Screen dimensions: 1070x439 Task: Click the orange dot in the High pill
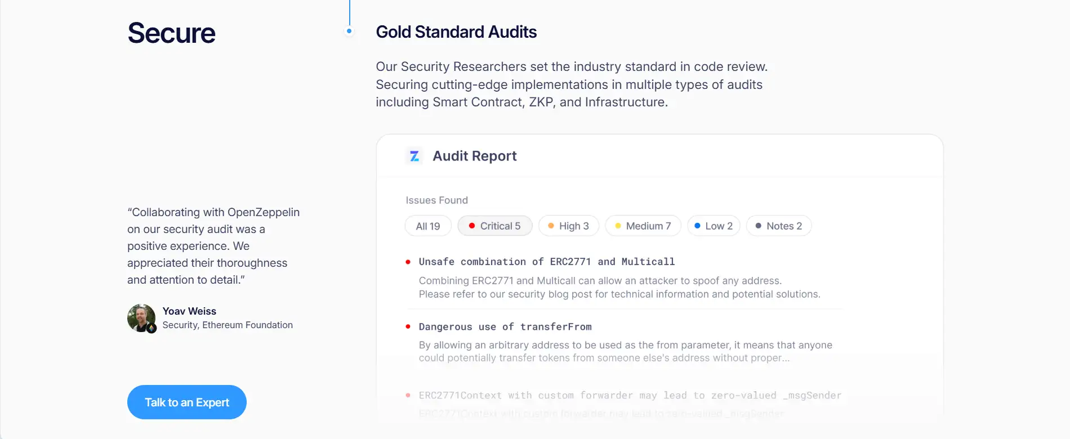point(551,226)
